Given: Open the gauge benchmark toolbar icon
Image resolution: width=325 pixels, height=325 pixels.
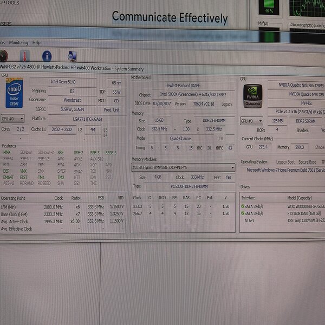Looking at the screenshot, I should [x=4, y=55].
